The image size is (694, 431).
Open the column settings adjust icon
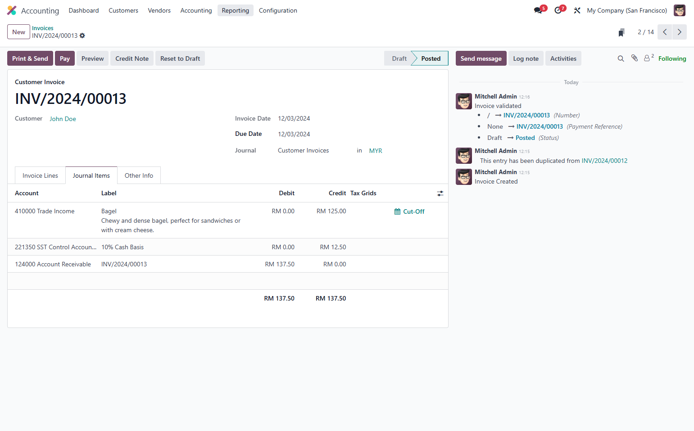coord(440,193)
